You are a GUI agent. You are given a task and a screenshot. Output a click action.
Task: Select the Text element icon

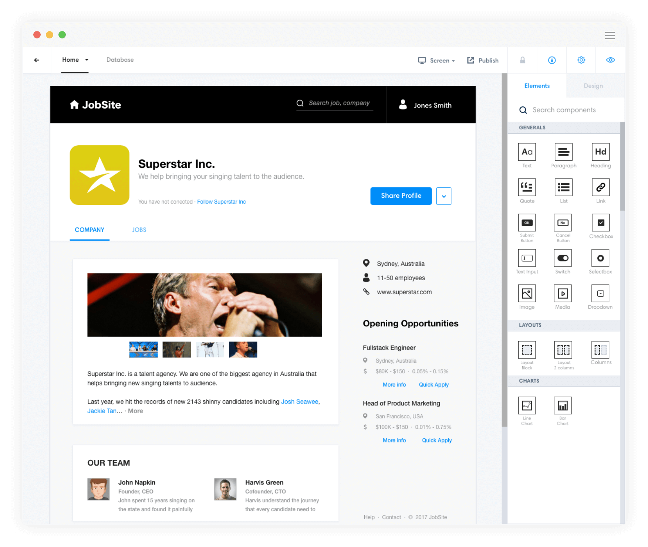[527, 152]
